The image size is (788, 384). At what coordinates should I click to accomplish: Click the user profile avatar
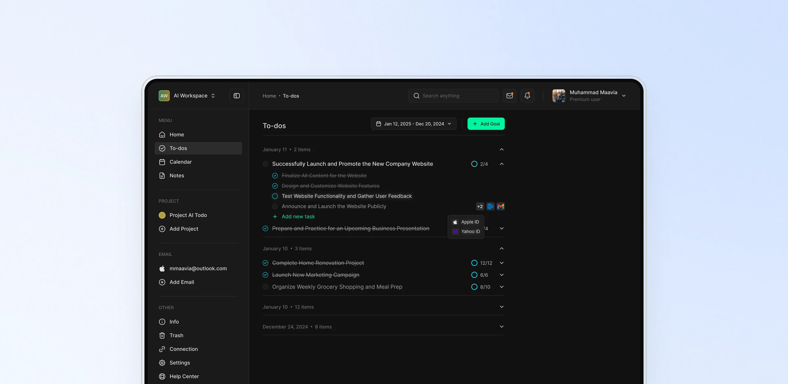(x=559, y=96)
